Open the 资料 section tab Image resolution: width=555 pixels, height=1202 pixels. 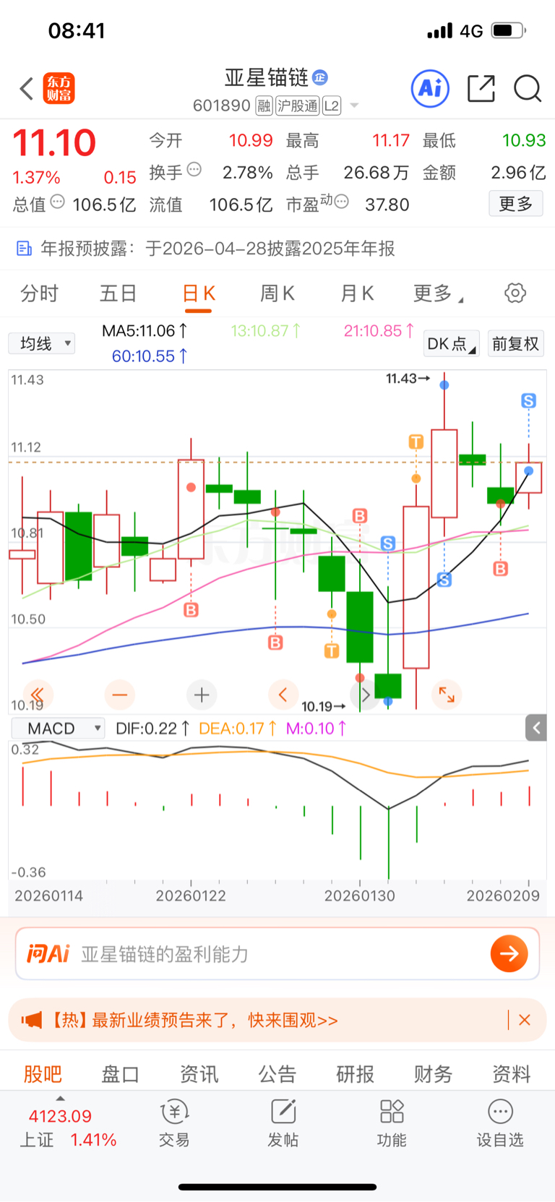pos(511,1073)
